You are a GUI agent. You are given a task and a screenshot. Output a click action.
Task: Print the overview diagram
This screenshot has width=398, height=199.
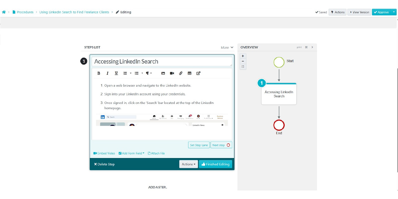[x=299, y=47]
